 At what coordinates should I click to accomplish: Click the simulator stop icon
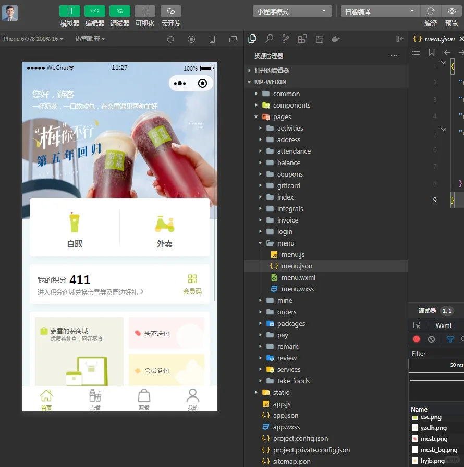(x=191, y=39)
